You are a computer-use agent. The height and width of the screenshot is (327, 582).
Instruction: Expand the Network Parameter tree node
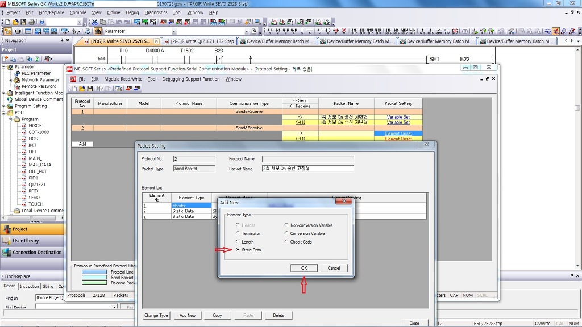tap(10, 80)
